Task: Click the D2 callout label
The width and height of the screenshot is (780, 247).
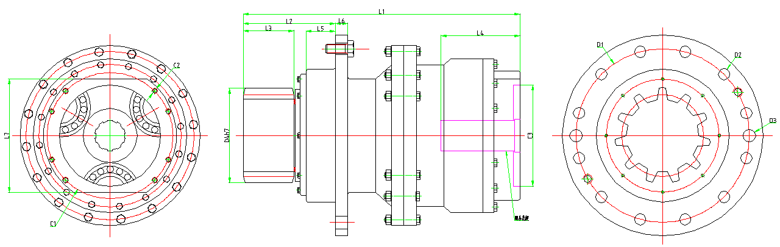Action: point(738,55)
